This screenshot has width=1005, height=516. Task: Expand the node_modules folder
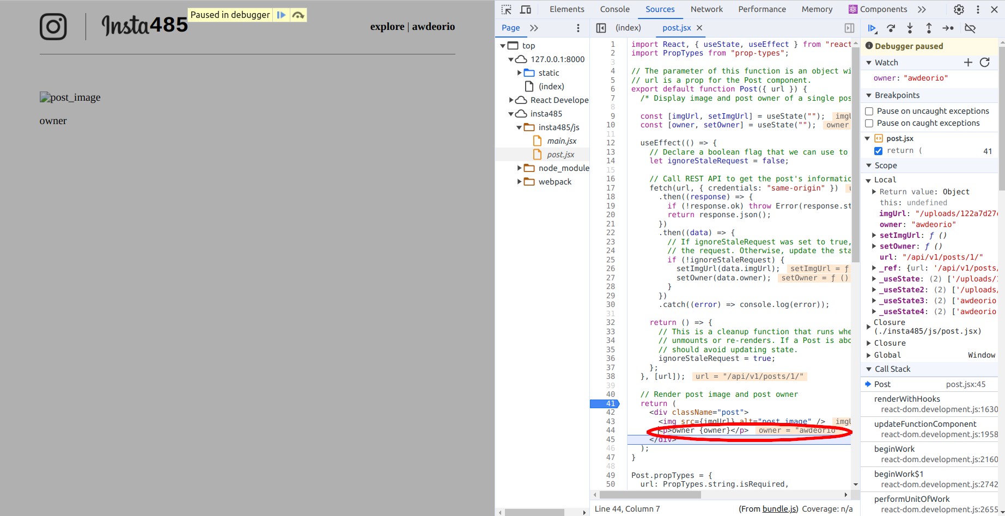coord(520,168)
